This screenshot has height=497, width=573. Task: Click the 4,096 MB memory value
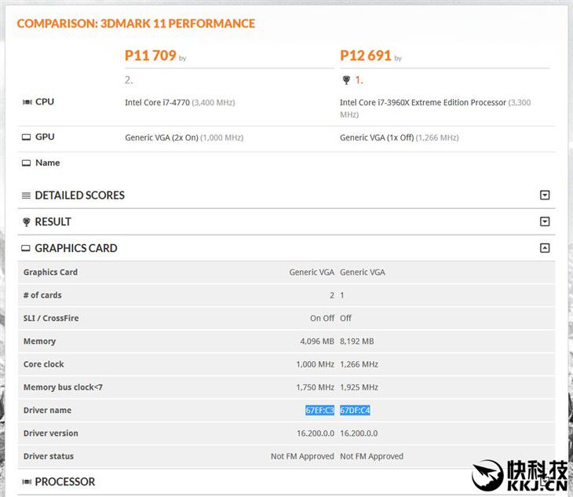[317, 342]
